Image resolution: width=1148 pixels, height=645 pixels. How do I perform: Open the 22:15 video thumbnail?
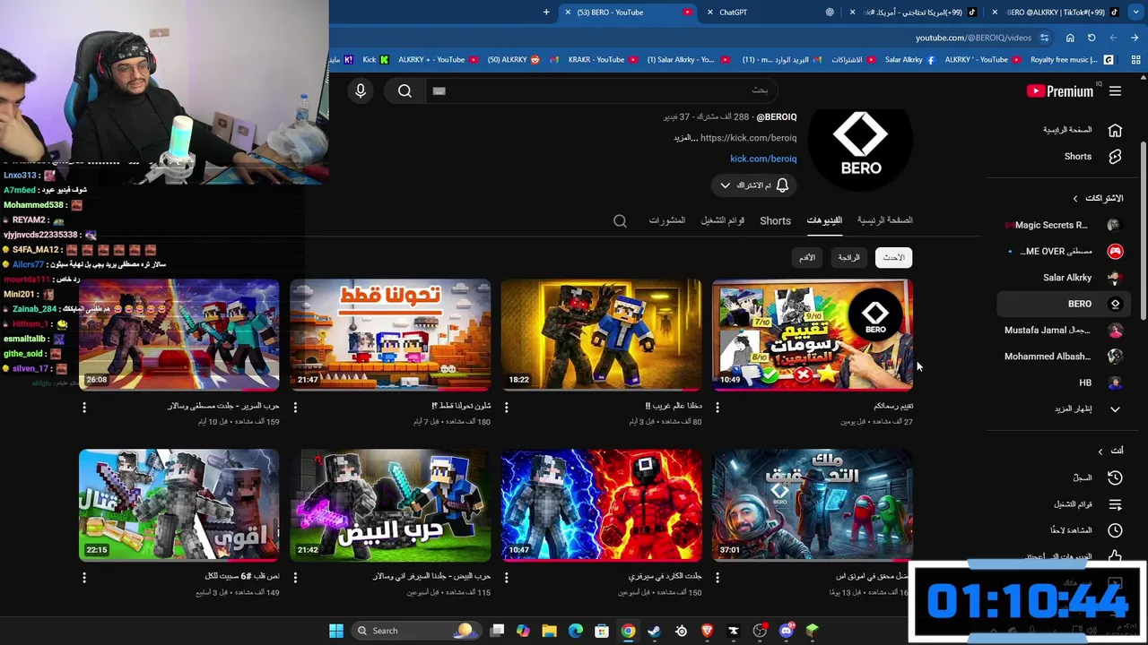(178, 505)
